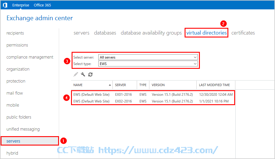Click the Exchange admin center title
Viewport: 275px width, 159px height.
click(40, 18)
